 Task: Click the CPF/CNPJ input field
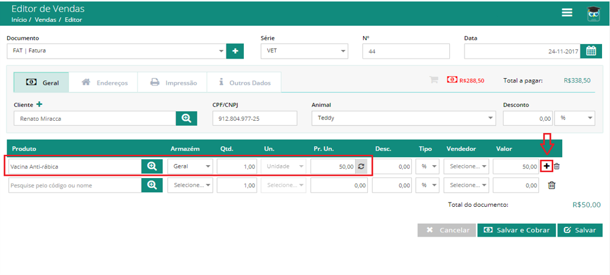tap(255, 118)
